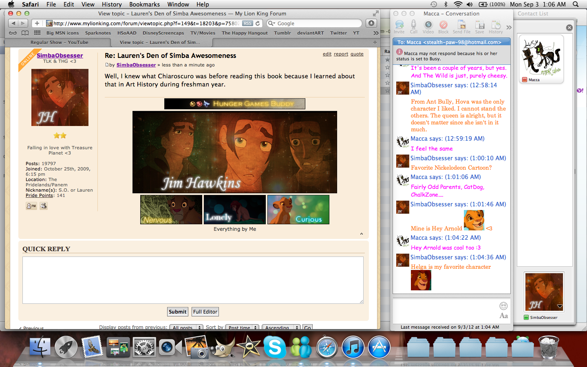The height and width of the screenshot is (367, 587).
Task: Click the quote link on the post
Action: pyautogui.click(x=357, y=54)
